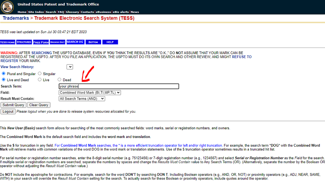Open the FAQ navigation link
The height and width of the screenshot is (181, 325).
[x=61, y=12]
